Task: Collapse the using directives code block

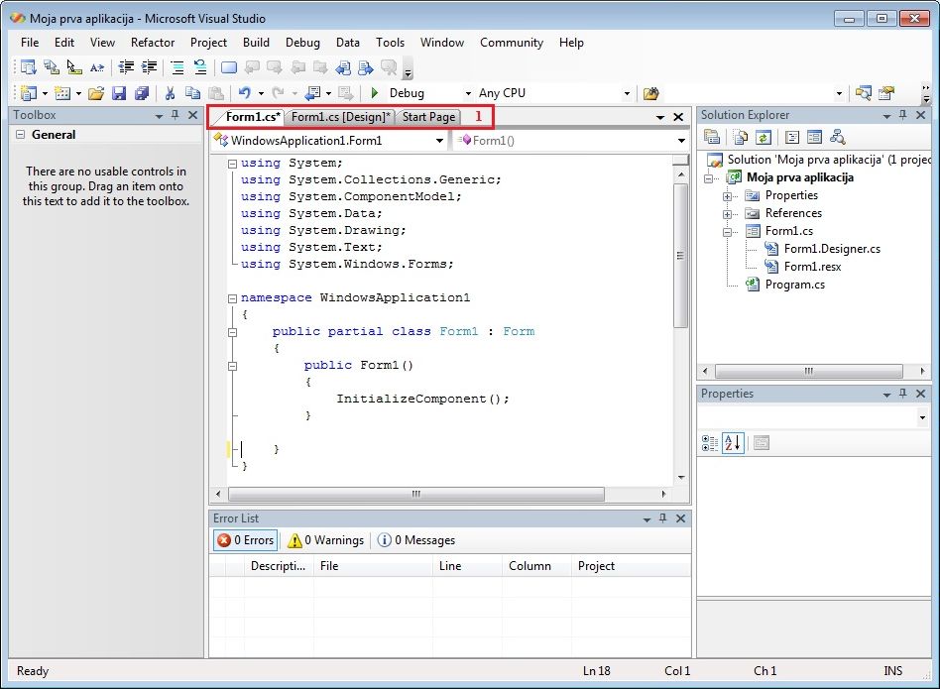Action: click(x=233, y=163)
